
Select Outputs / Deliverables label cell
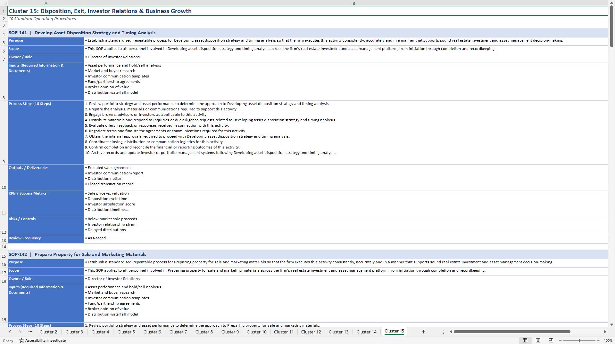coord(46,178)
